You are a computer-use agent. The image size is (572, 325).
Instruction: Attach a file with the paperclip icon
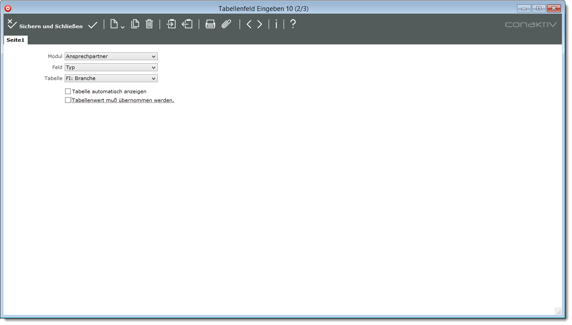pos(226,25)
